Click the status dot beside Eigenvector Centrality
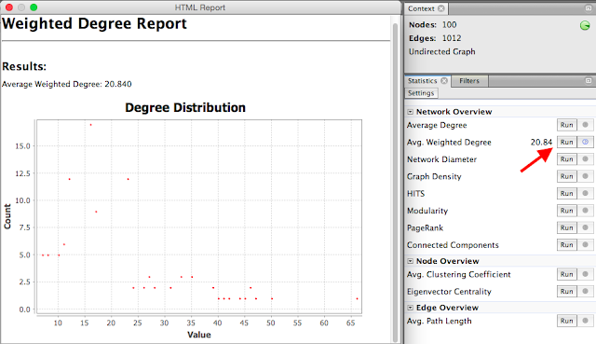The image size is (596, 344). pyautogui.click(x=586, y=291)
